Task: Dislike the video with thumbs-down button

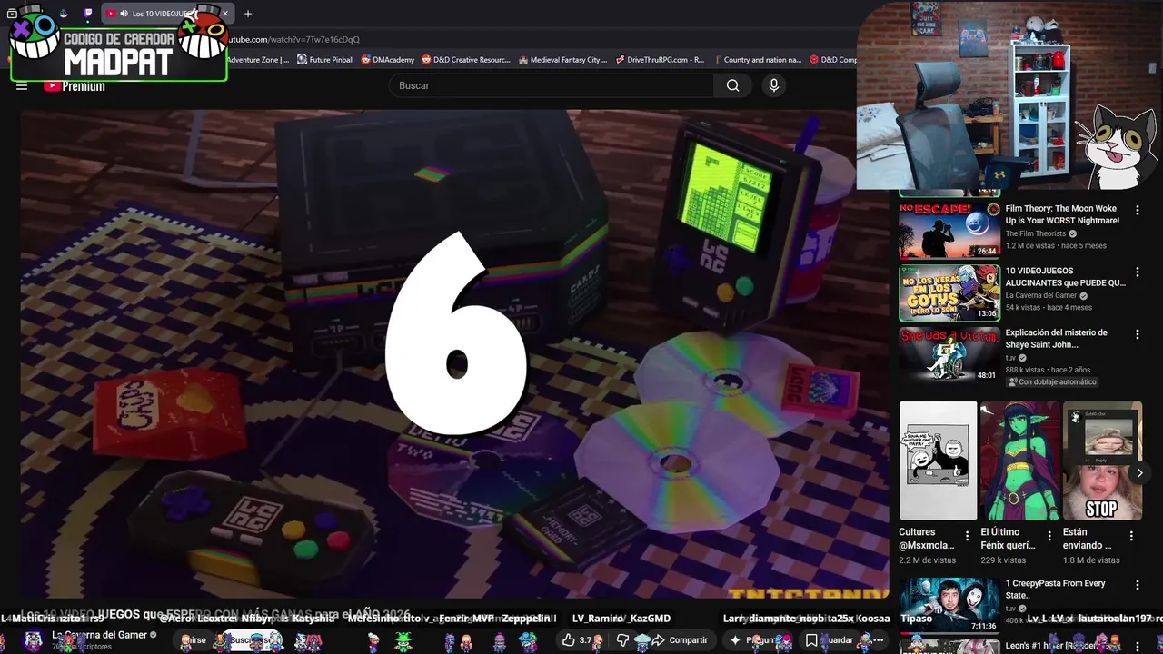Action: click(622, 640)
